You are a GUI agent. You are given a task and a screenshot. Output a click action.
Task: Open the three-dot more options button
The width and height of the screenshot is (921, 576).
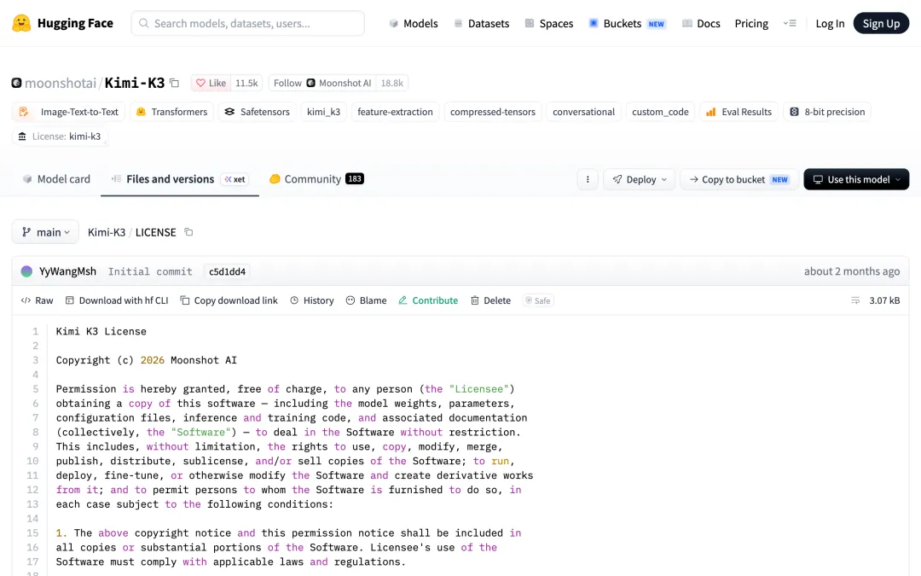pos(588,179)
